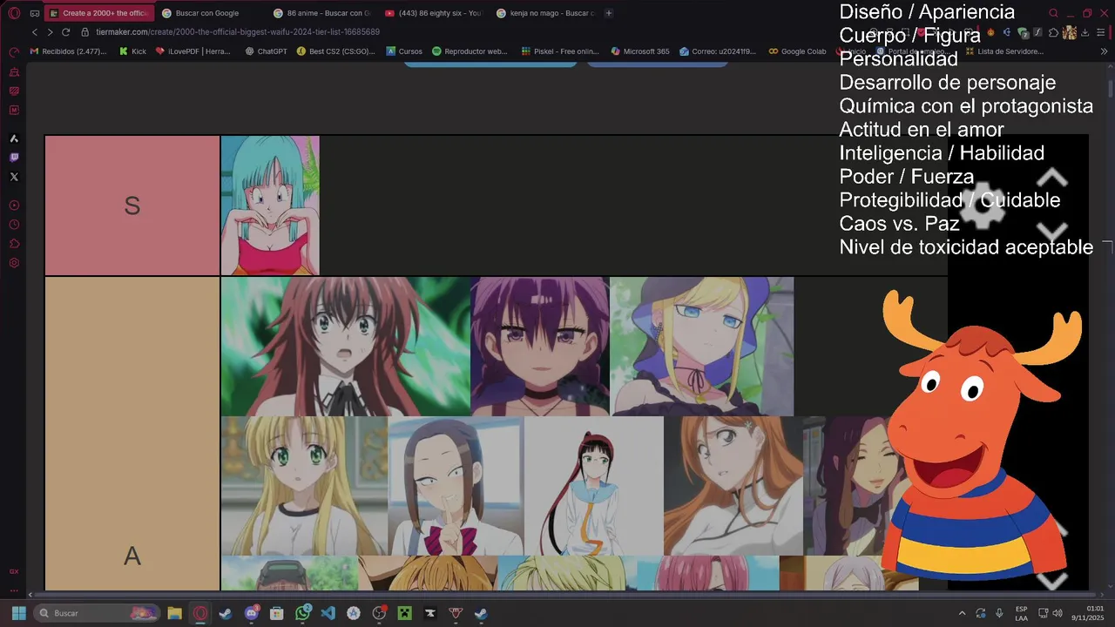Select the Create a 2000+ tiermaker tab
Viewport: 1115px width, 627px height.
pyautogui.click(x=99, y=13)
